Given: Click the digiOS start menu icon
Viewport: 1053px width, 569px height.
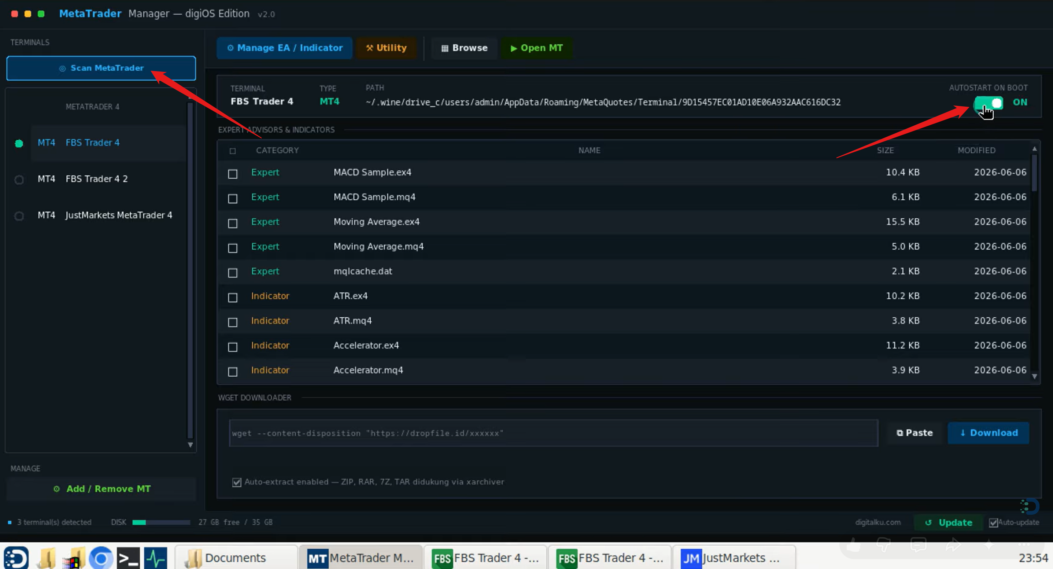Looking at the screenshot, I should click(x=16, y=558).
